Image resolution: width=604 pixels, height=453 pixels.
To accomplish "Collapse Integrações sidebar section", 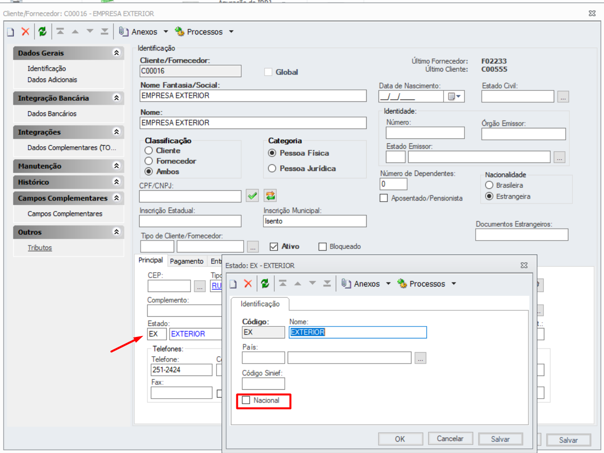I will (116, 132).
